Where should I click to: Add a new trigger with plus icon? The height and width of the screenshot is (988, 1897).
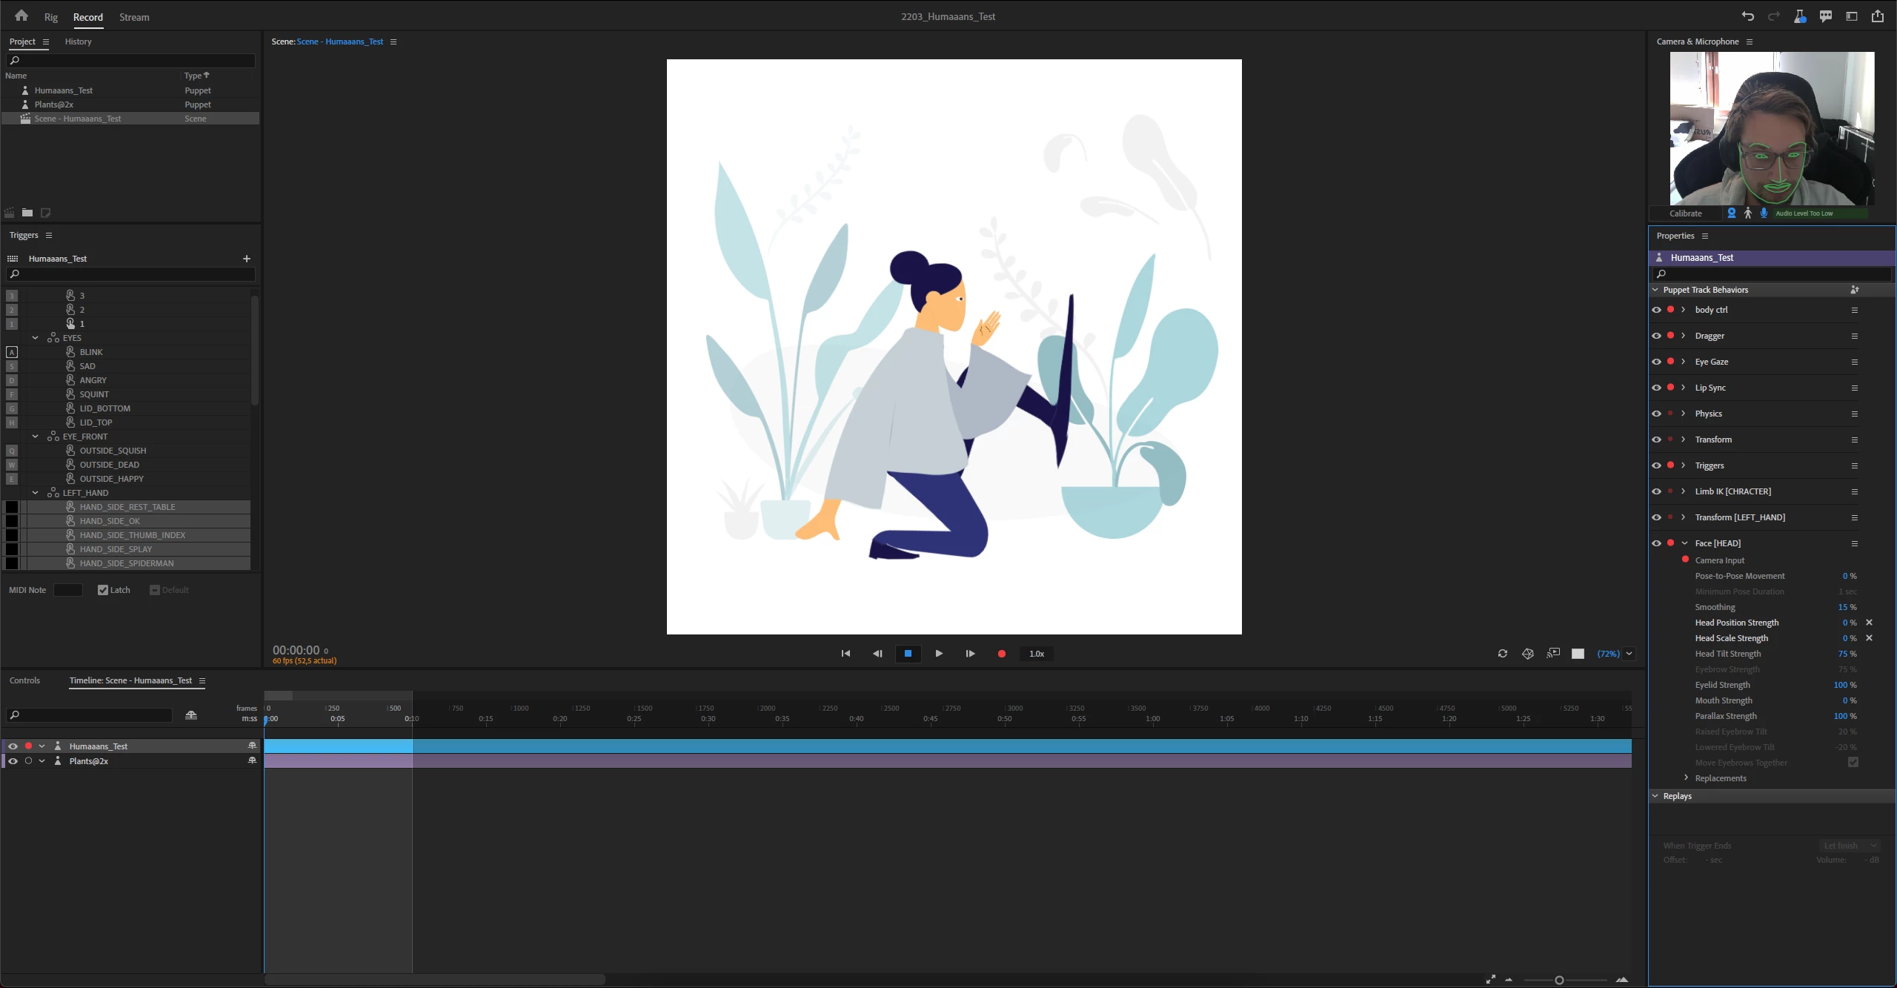247,259
